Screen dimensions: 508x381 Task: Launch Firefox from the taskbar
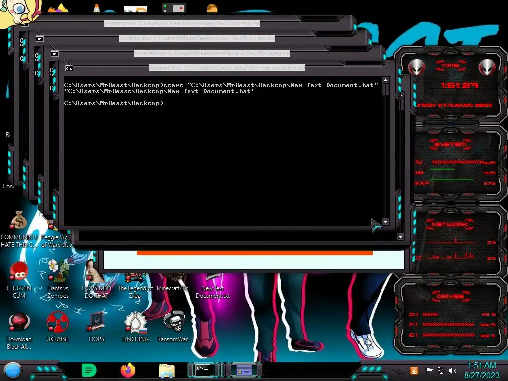coord(128,370)
